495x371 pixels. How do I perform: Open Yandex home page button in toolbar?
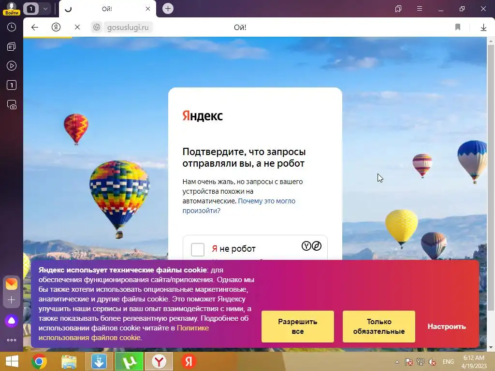tap(56, 28)
